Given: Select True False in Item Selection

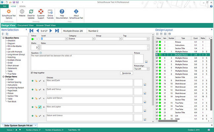Looking at the screenshot, I should coord(11,74).
